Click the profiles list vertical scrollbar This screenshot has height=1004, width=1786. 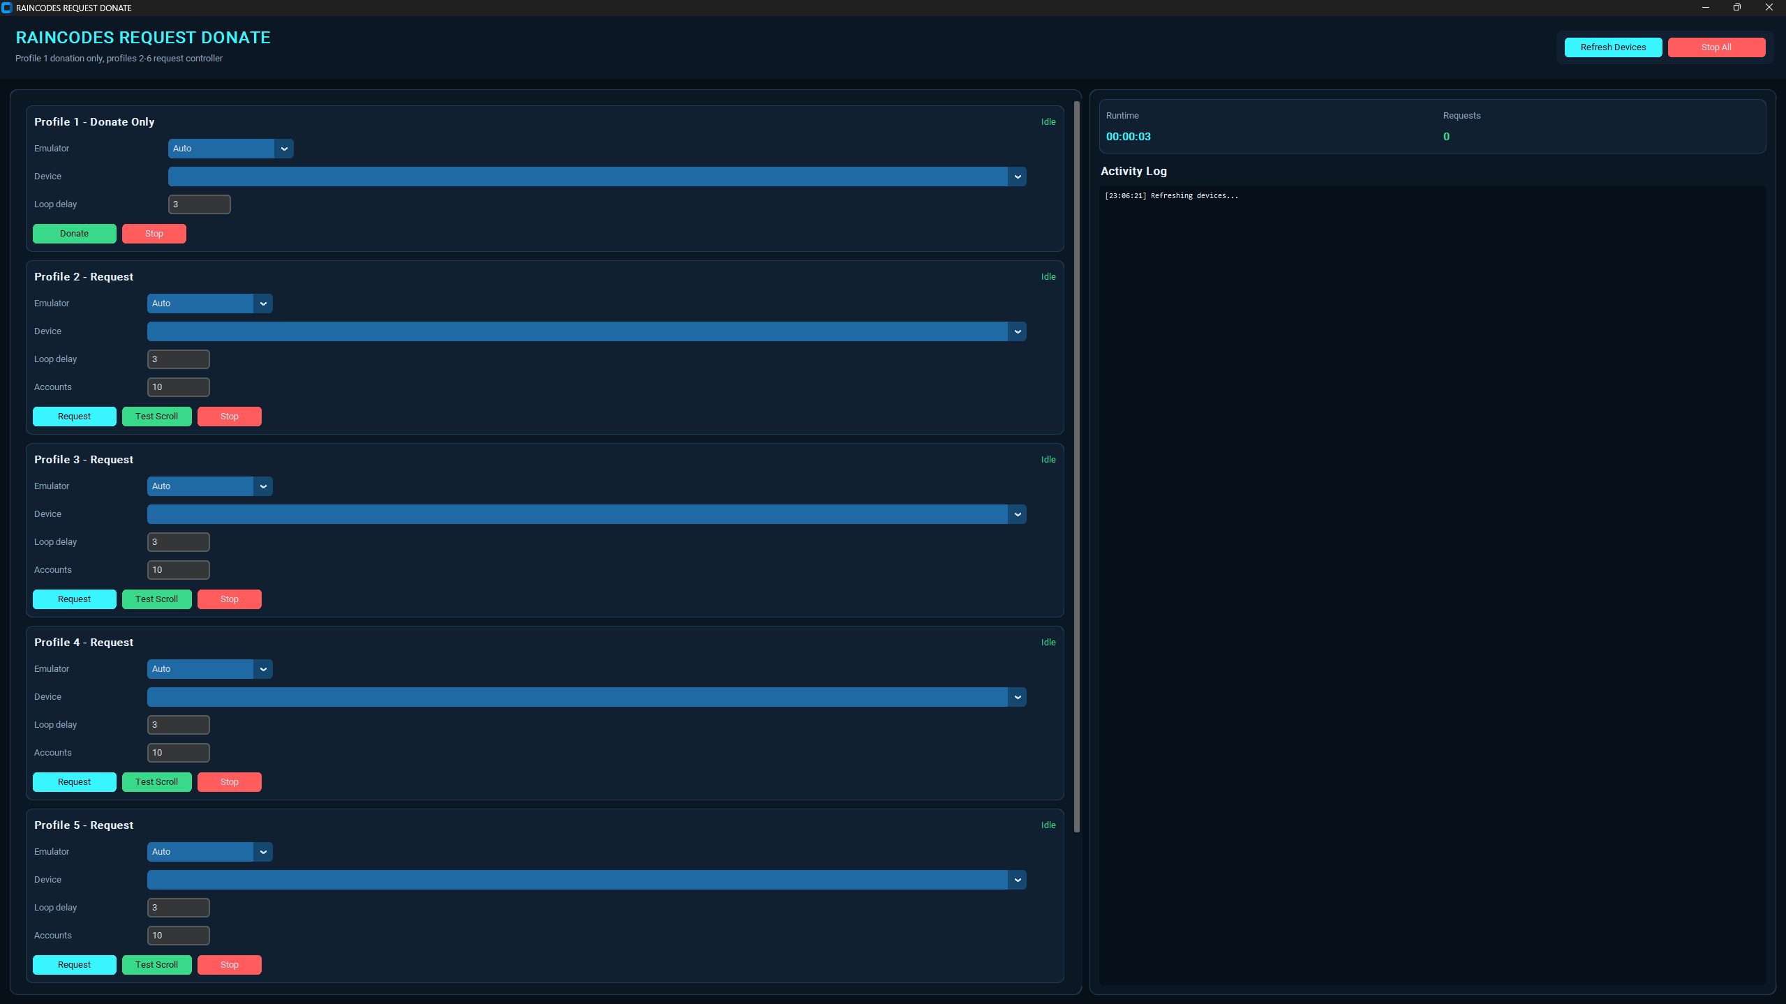[x=1077, y=467]
